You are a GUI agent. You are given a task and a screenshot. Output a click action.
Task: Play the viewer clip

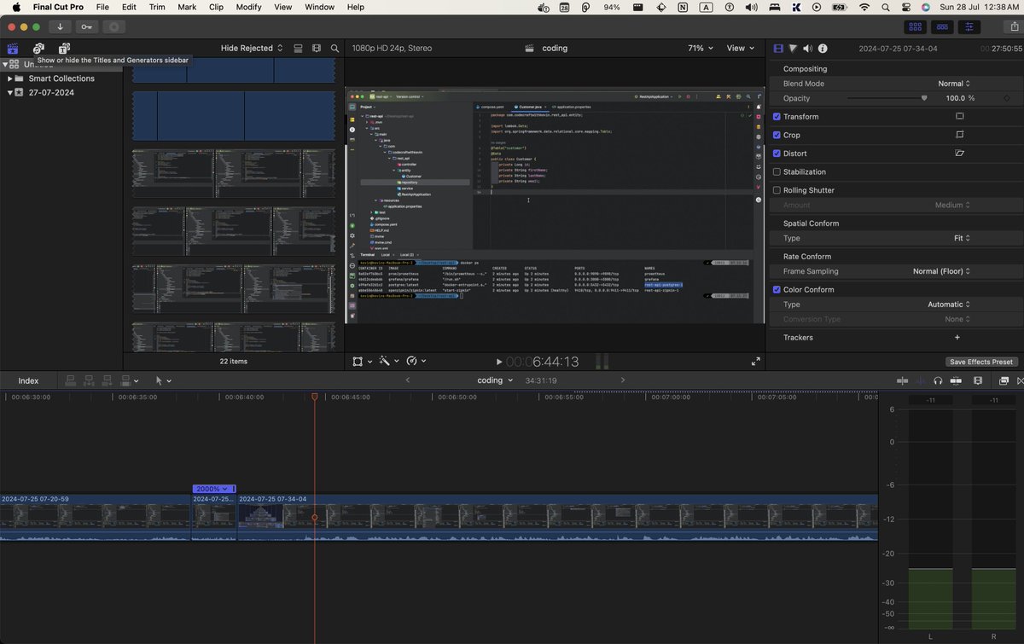pos(499,362)
